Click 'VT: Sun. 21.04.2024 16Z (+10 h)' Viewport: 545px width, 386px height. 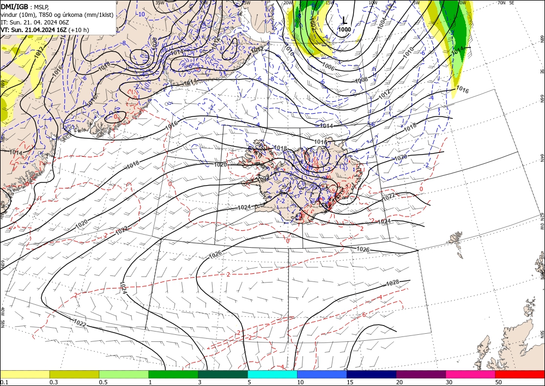coord(45,30)
